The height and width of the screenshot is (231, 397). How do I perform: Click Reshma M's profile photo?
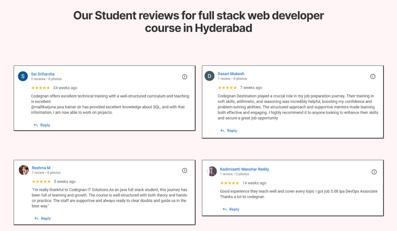[x=24, y=170]
